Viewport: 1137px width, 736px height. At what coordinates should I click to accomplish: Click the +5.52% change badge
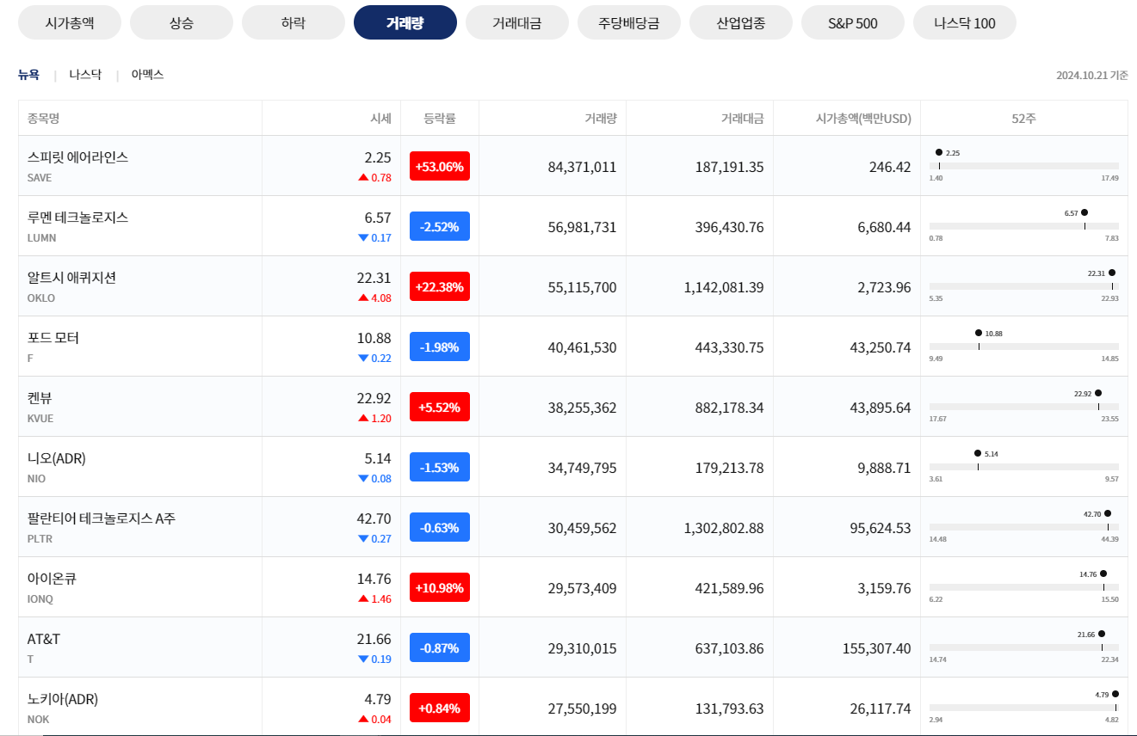point(440,407)
